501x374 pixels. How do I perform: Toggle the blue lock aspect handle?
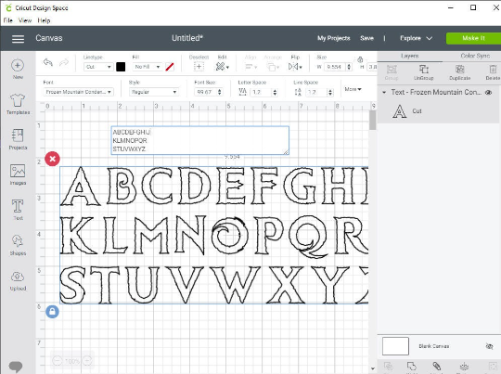52,312
